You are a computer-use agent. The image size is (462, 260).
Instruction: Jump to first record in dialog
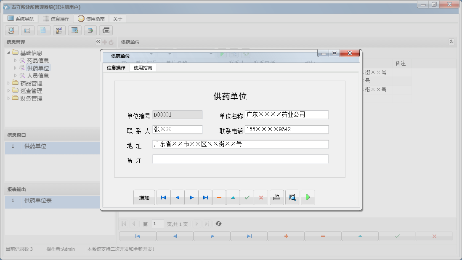point(163,197)
